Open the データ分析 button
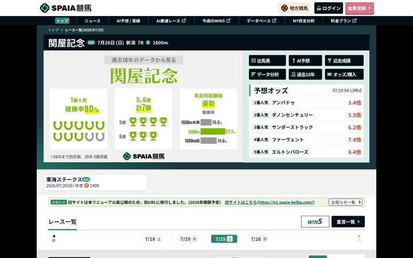The image size is (413, 258). (x=267, y=74)
